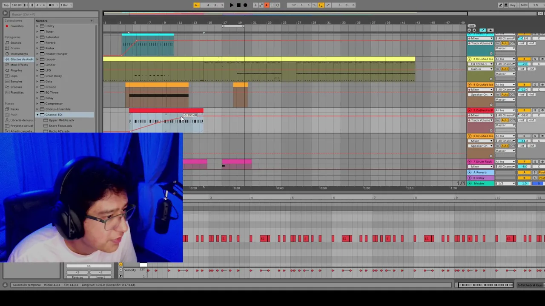Collapse the Channel EQ folder
This screenshot has height=306, width=545.
pos(37,115)
